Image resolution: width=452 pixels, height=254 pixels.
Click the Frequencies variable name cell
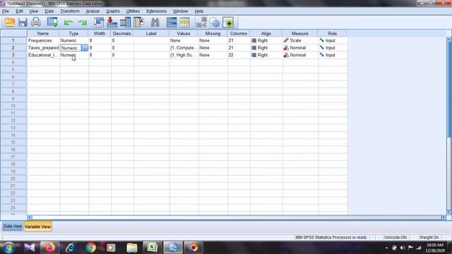click(43, 41)
